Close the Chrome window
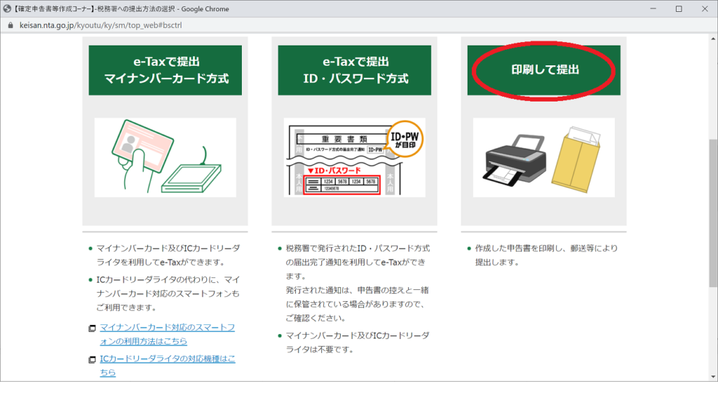The height and width of the screenshot is (407, 718). click(x=705, y=8)
